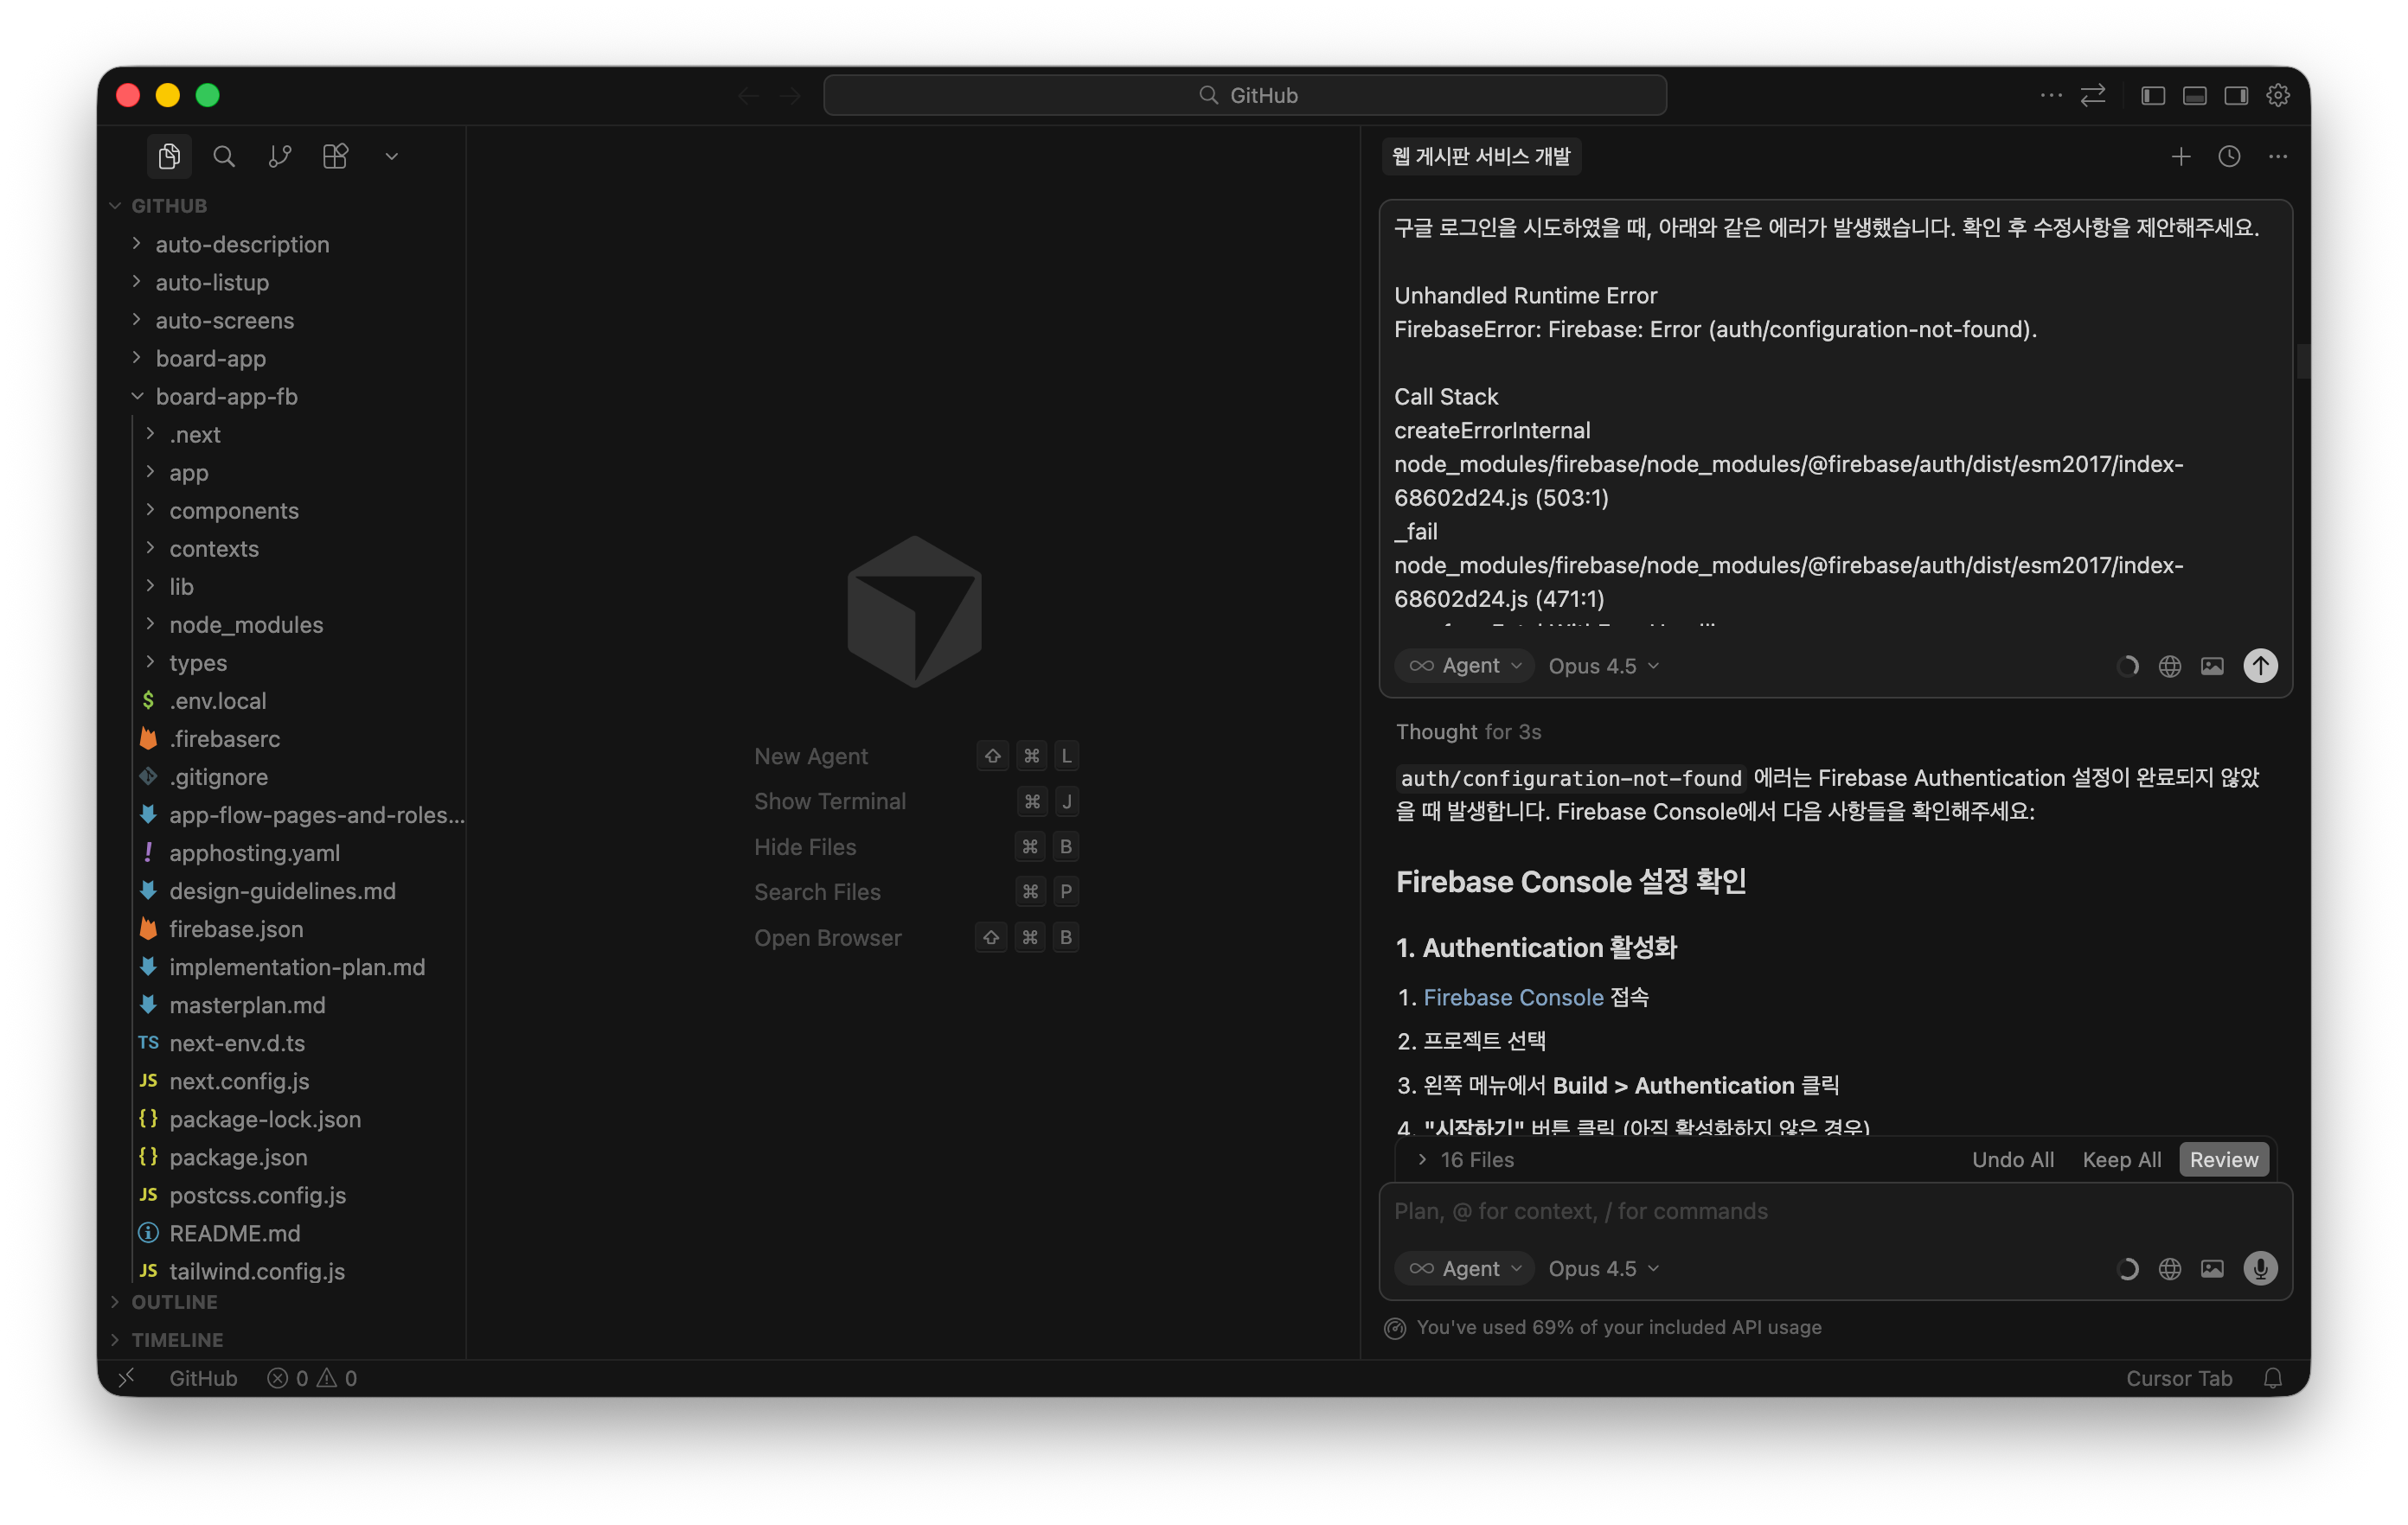Toggle the right secondary sidebar layout

(x=2236, y=95)
